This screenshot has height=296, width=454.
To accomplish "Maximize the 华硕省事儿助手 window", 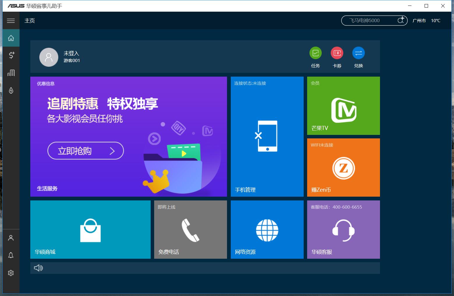I will click(x=426, y=6).
